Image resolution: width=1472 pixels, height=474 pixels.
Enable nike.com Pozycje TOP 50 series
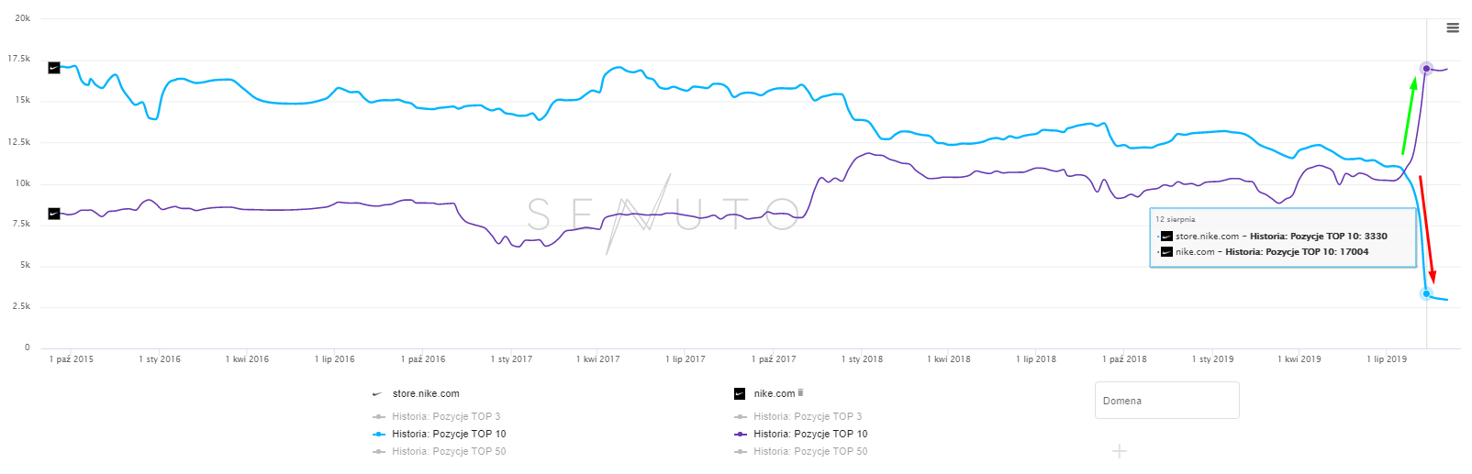tap(810, 451)
